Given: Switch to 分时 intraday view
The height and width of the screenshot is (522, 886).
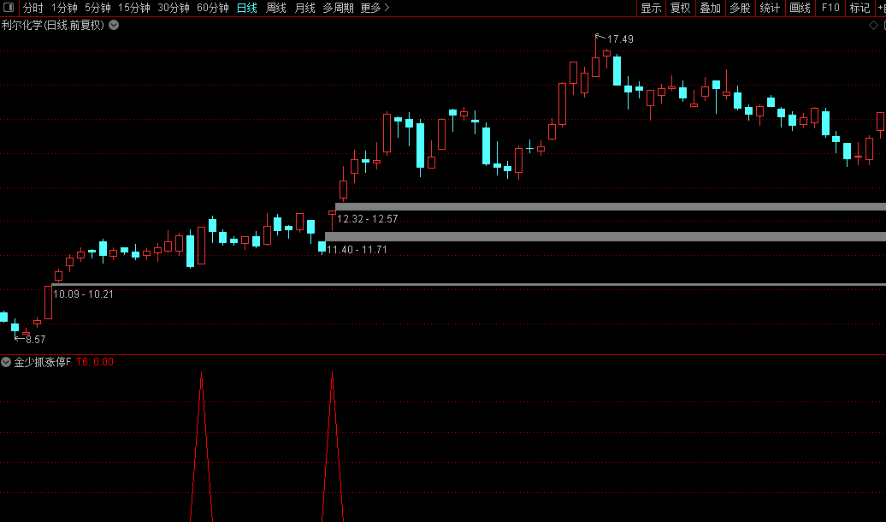Looking at the screenshot, I should click(32, 8).
